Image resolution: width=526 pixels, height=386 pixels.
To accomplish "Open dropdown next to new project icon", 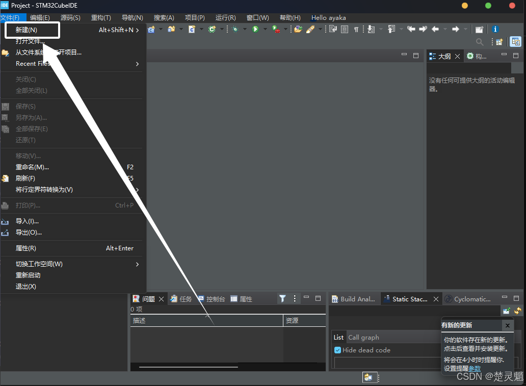I will tap(161, 29).
